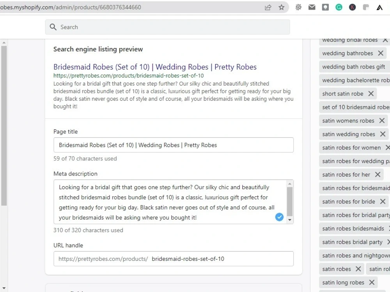Screen dimensions: 390x292
Task: Click the preview description paragraph
Action: click(x=174, y=95)
